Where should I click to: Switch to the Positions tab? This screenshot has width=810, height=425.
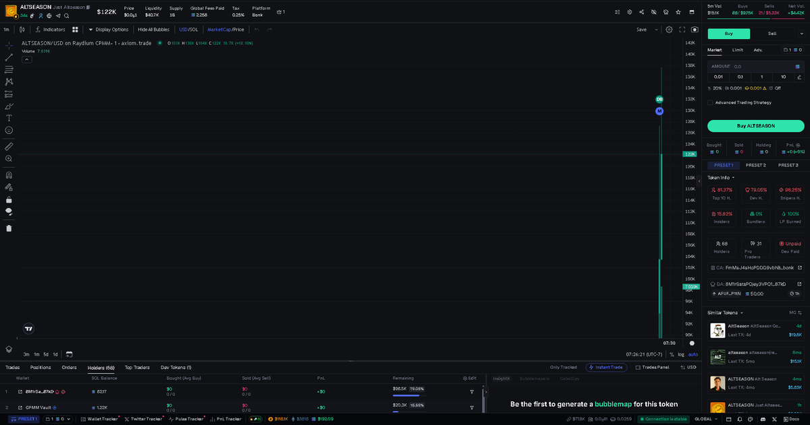(x=40, y=367)
